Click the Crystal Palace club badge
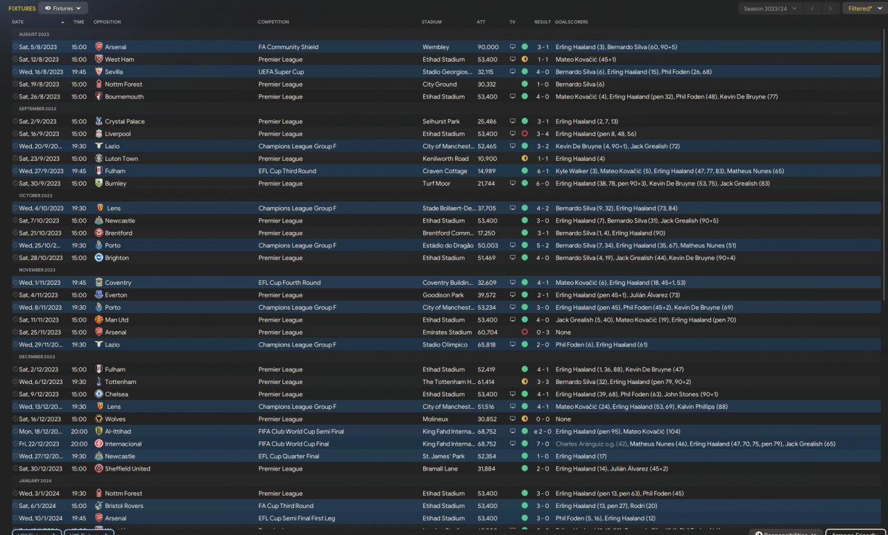This screenshot has height=535, width=888. click(99, 121)
